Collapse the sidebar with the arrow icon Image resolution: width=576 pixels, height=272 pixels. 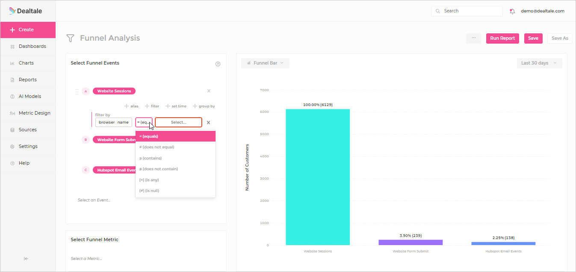pyautogui.click(x=26, y=258)
